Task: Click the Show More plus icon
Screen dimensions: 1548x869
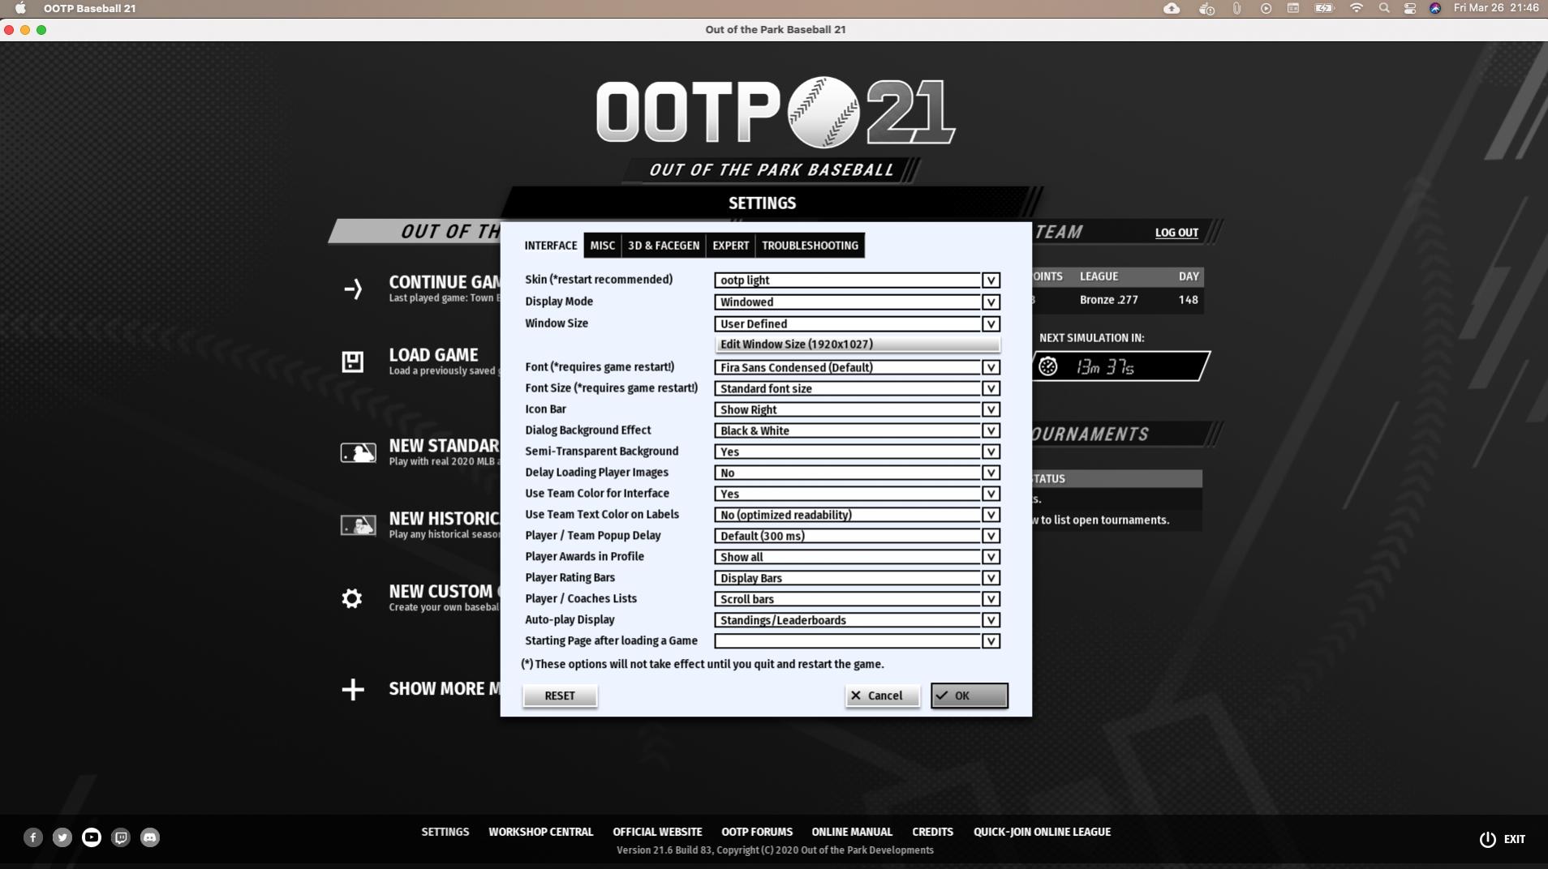Action: [353, 689]
